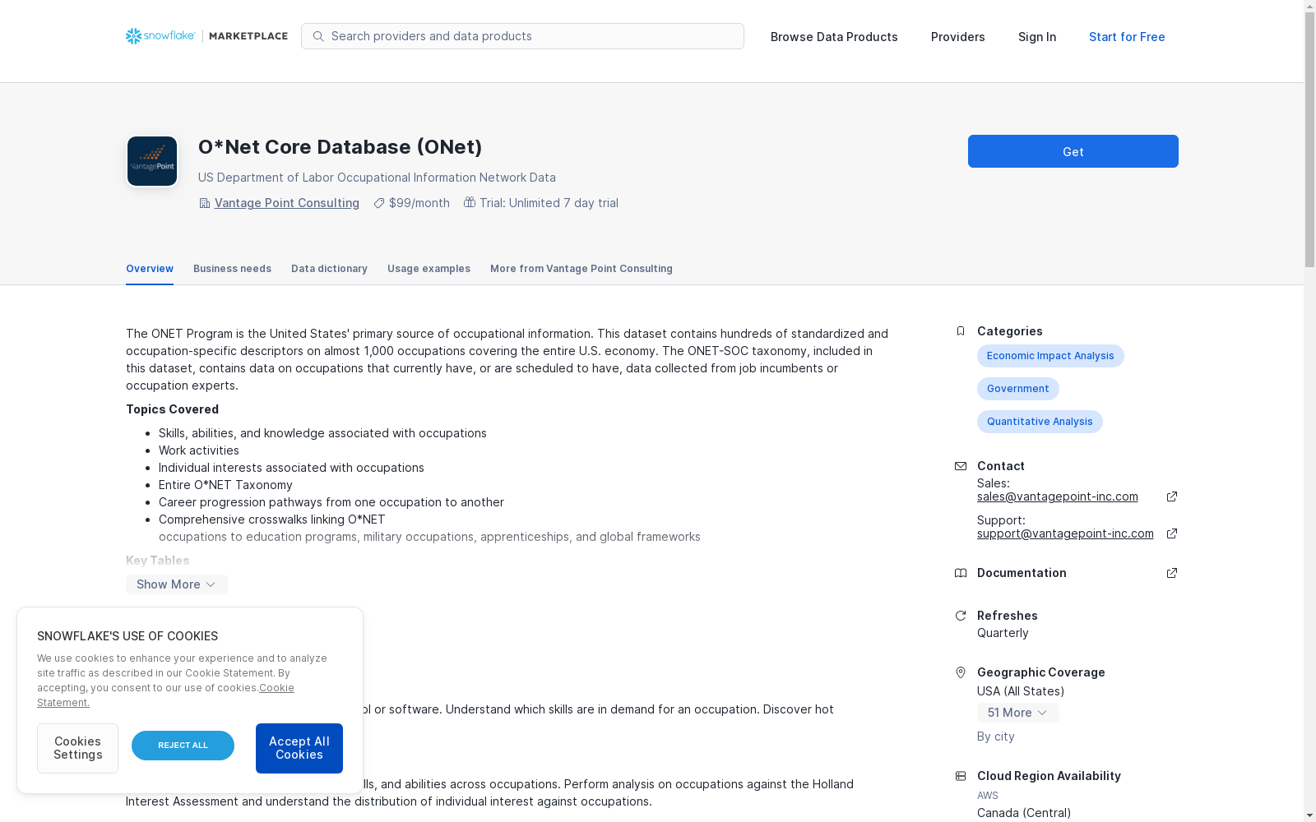This screenshot has height=822, width=1316.
Task: Click the Cloud Region Availability icon
Action: [960, 776]
